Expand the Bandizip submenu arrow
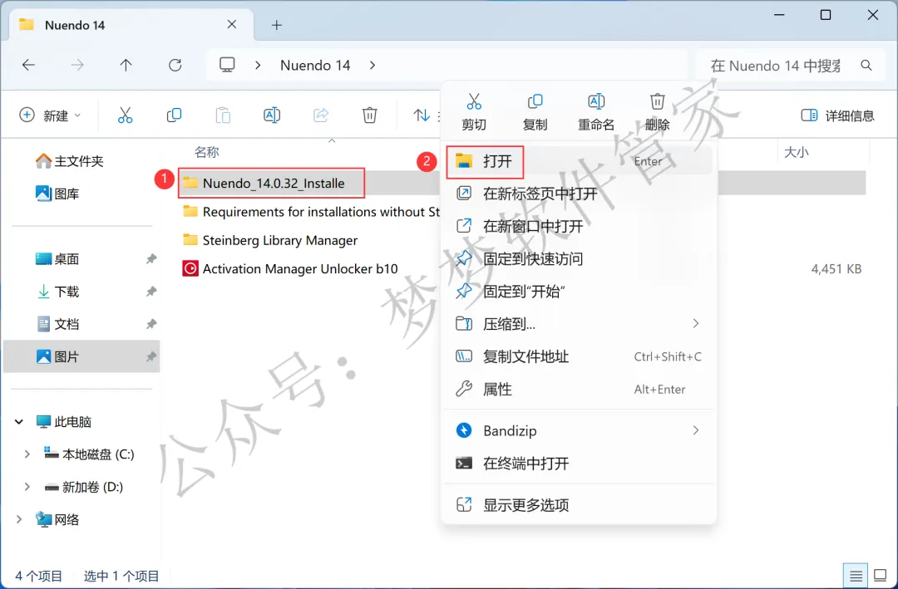This screenshot has height=589, width=898. 696,429
